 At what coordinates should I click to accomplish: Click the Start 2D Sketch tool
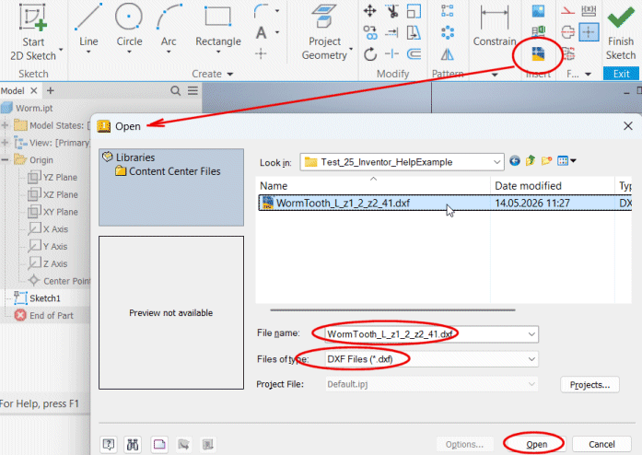(33, 32)
